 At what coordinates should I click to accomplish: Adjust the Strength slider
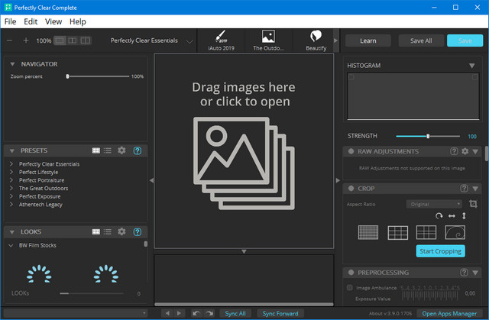(428, 136)
